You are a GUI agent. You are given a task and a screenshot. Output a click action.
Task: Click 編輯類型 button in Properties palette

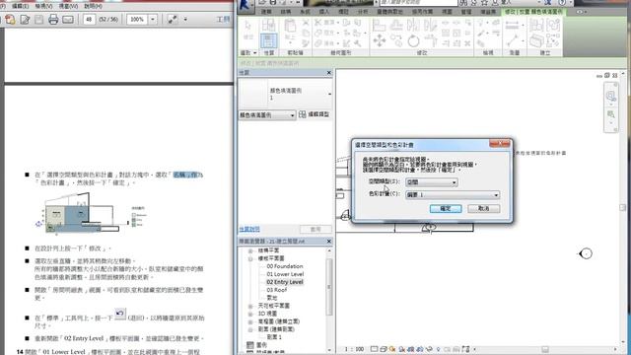(x=315, y=114)
